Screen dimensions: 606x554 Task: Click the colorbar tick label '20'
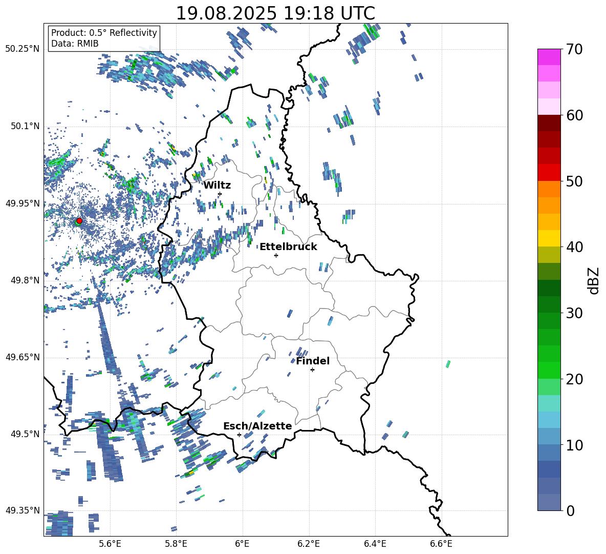(575, 379)
